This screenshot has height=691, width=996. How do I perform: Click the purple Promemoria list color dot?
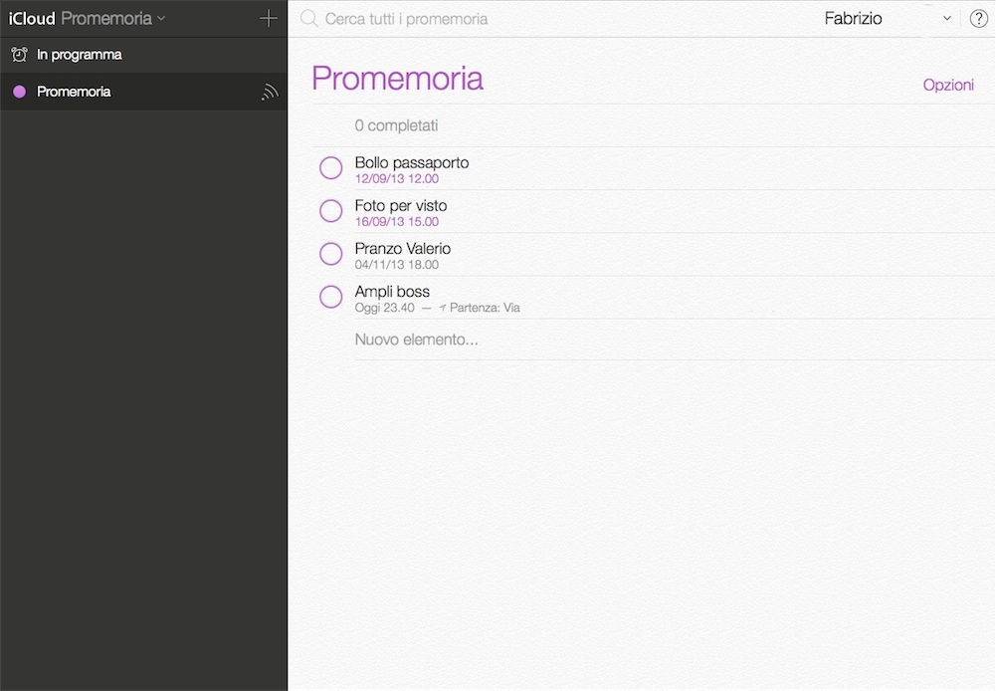pyautogui.click(x=19, y=92)
